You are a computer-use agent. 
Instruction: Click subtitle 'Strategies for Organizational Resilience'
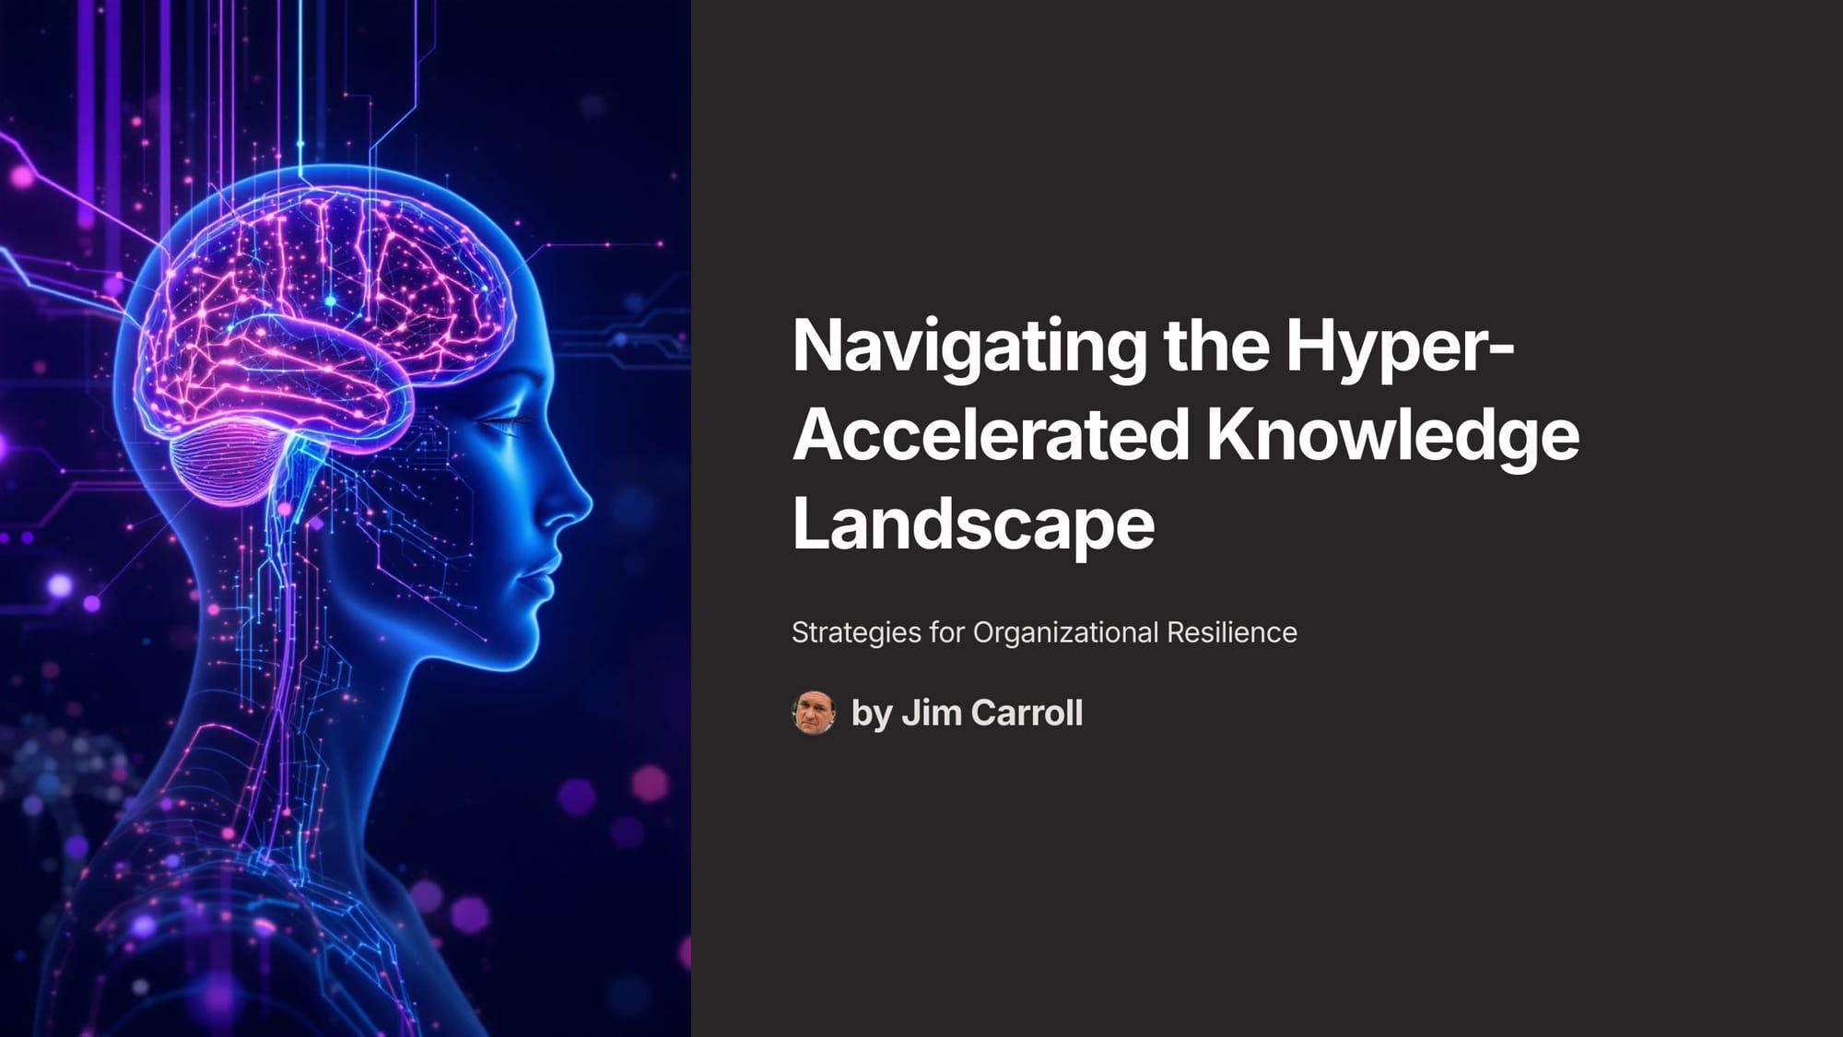tap(1044, 632)
